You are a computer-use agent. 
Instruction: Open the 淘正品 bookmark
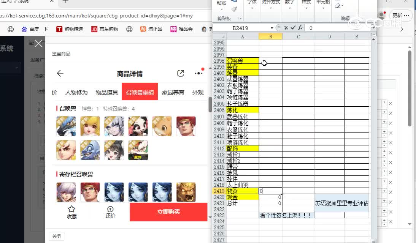pos(151,29)
